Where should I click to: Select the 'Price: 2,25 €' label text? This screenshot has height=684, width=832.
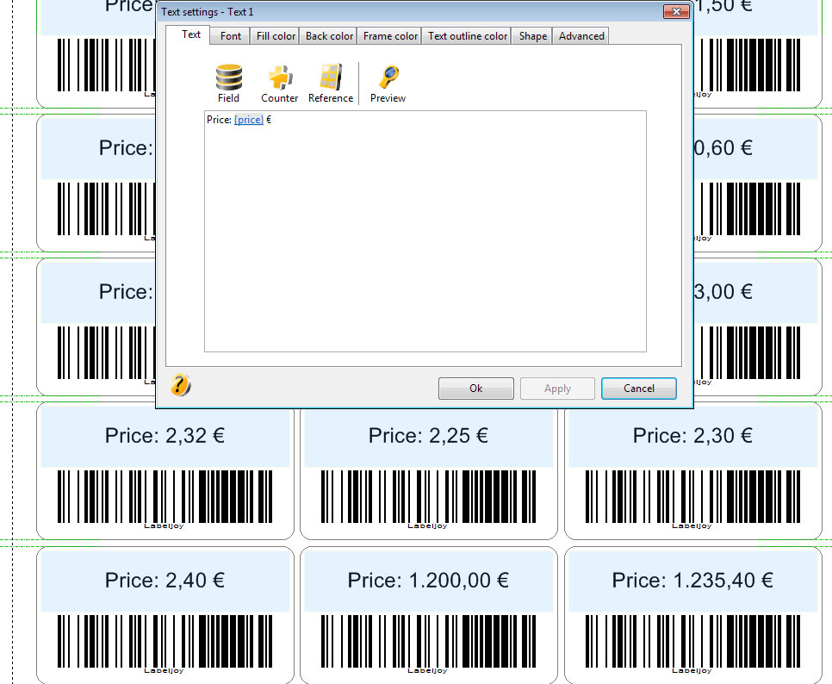428,436
